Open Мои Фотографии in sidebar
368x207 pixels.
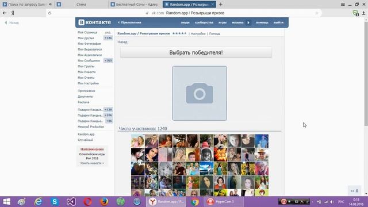tap(90, 44)
